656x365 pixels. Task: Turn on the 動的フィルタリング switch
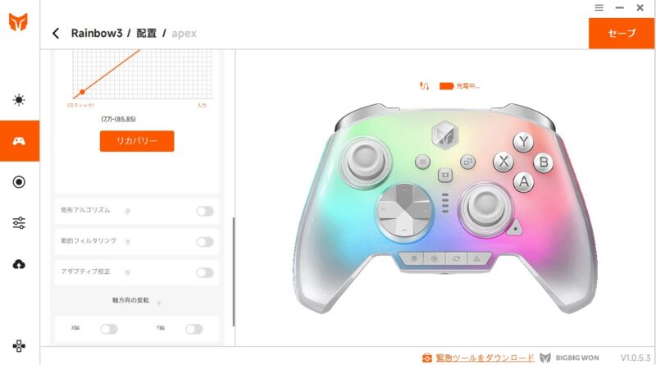[x=205, y=242]
